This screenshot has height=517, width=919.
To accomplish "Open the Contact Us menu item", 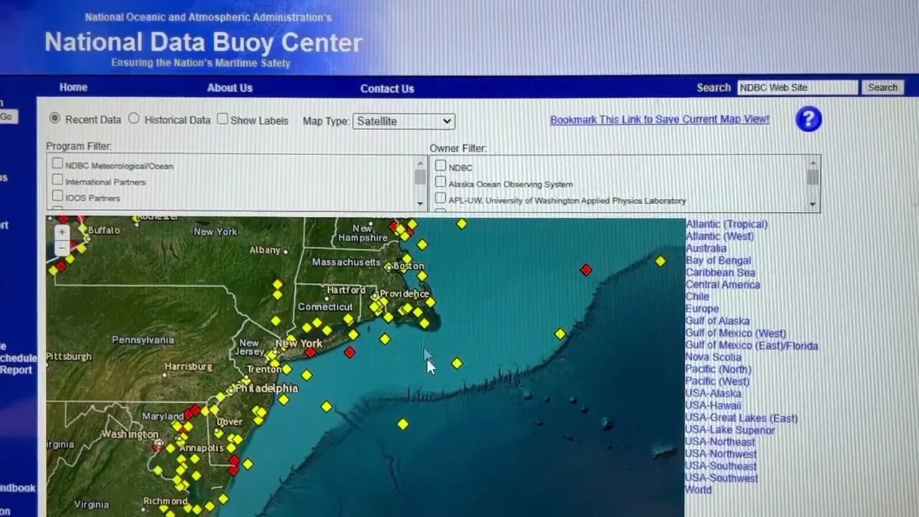I will pyautogui.click(x=387, y=89).
